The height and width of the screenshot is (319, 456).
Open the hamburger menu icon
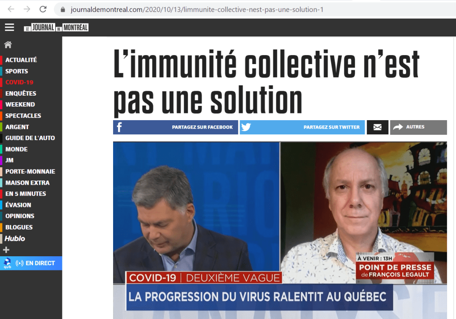[x=9, y=27]
